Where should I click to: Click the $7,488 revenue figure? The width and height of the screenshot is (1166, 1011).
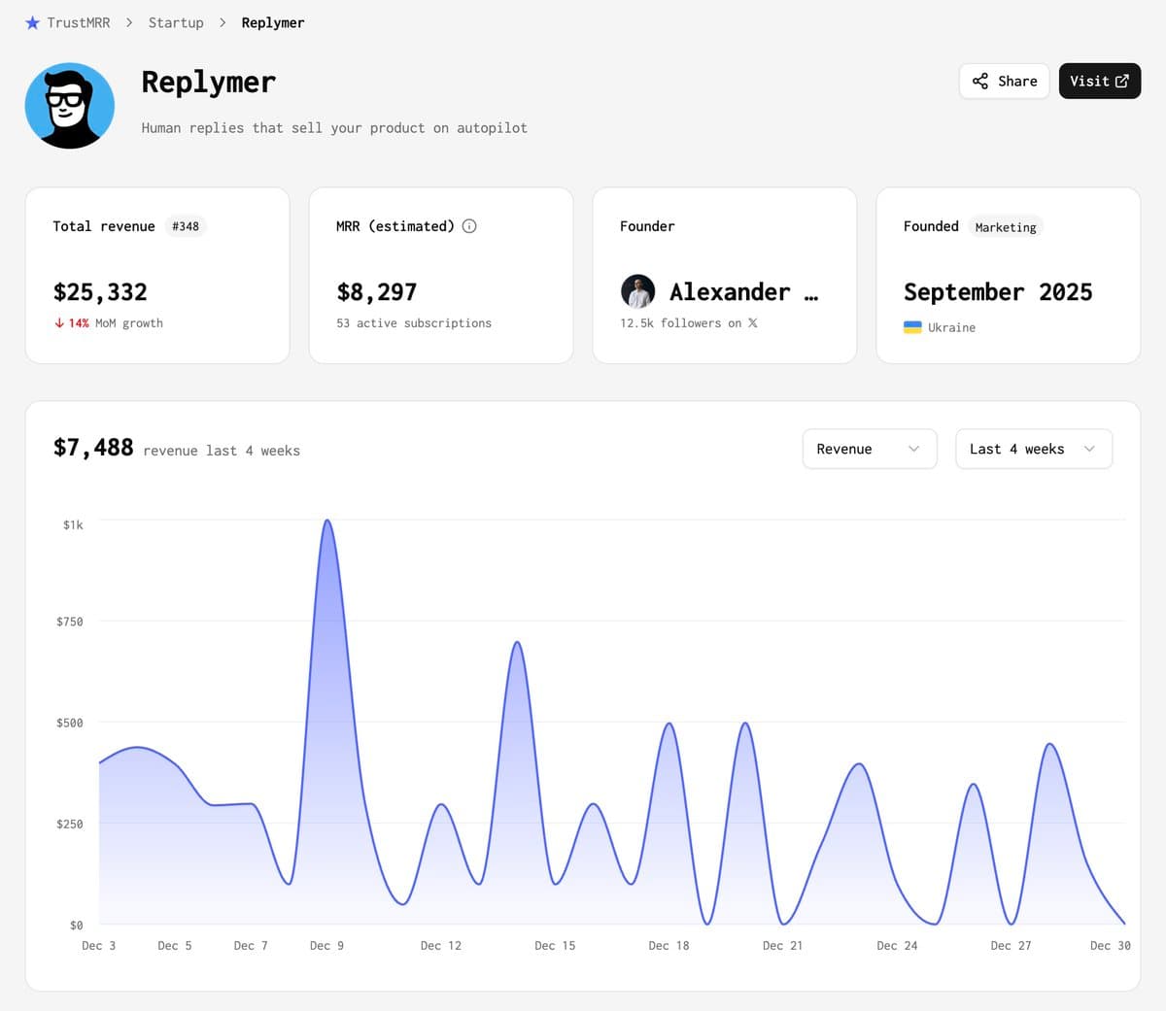click(x=93, y=447)
